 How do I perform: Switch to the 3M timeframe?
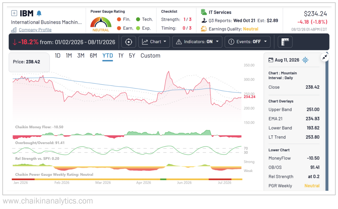click(81, 56)
